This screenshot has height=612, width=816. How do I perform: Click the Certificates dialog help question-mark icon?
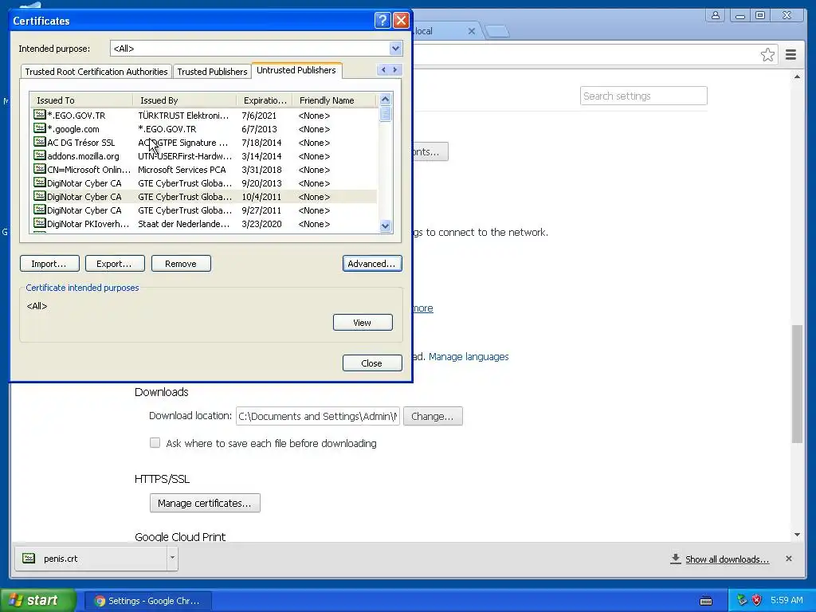pos(382,20)
